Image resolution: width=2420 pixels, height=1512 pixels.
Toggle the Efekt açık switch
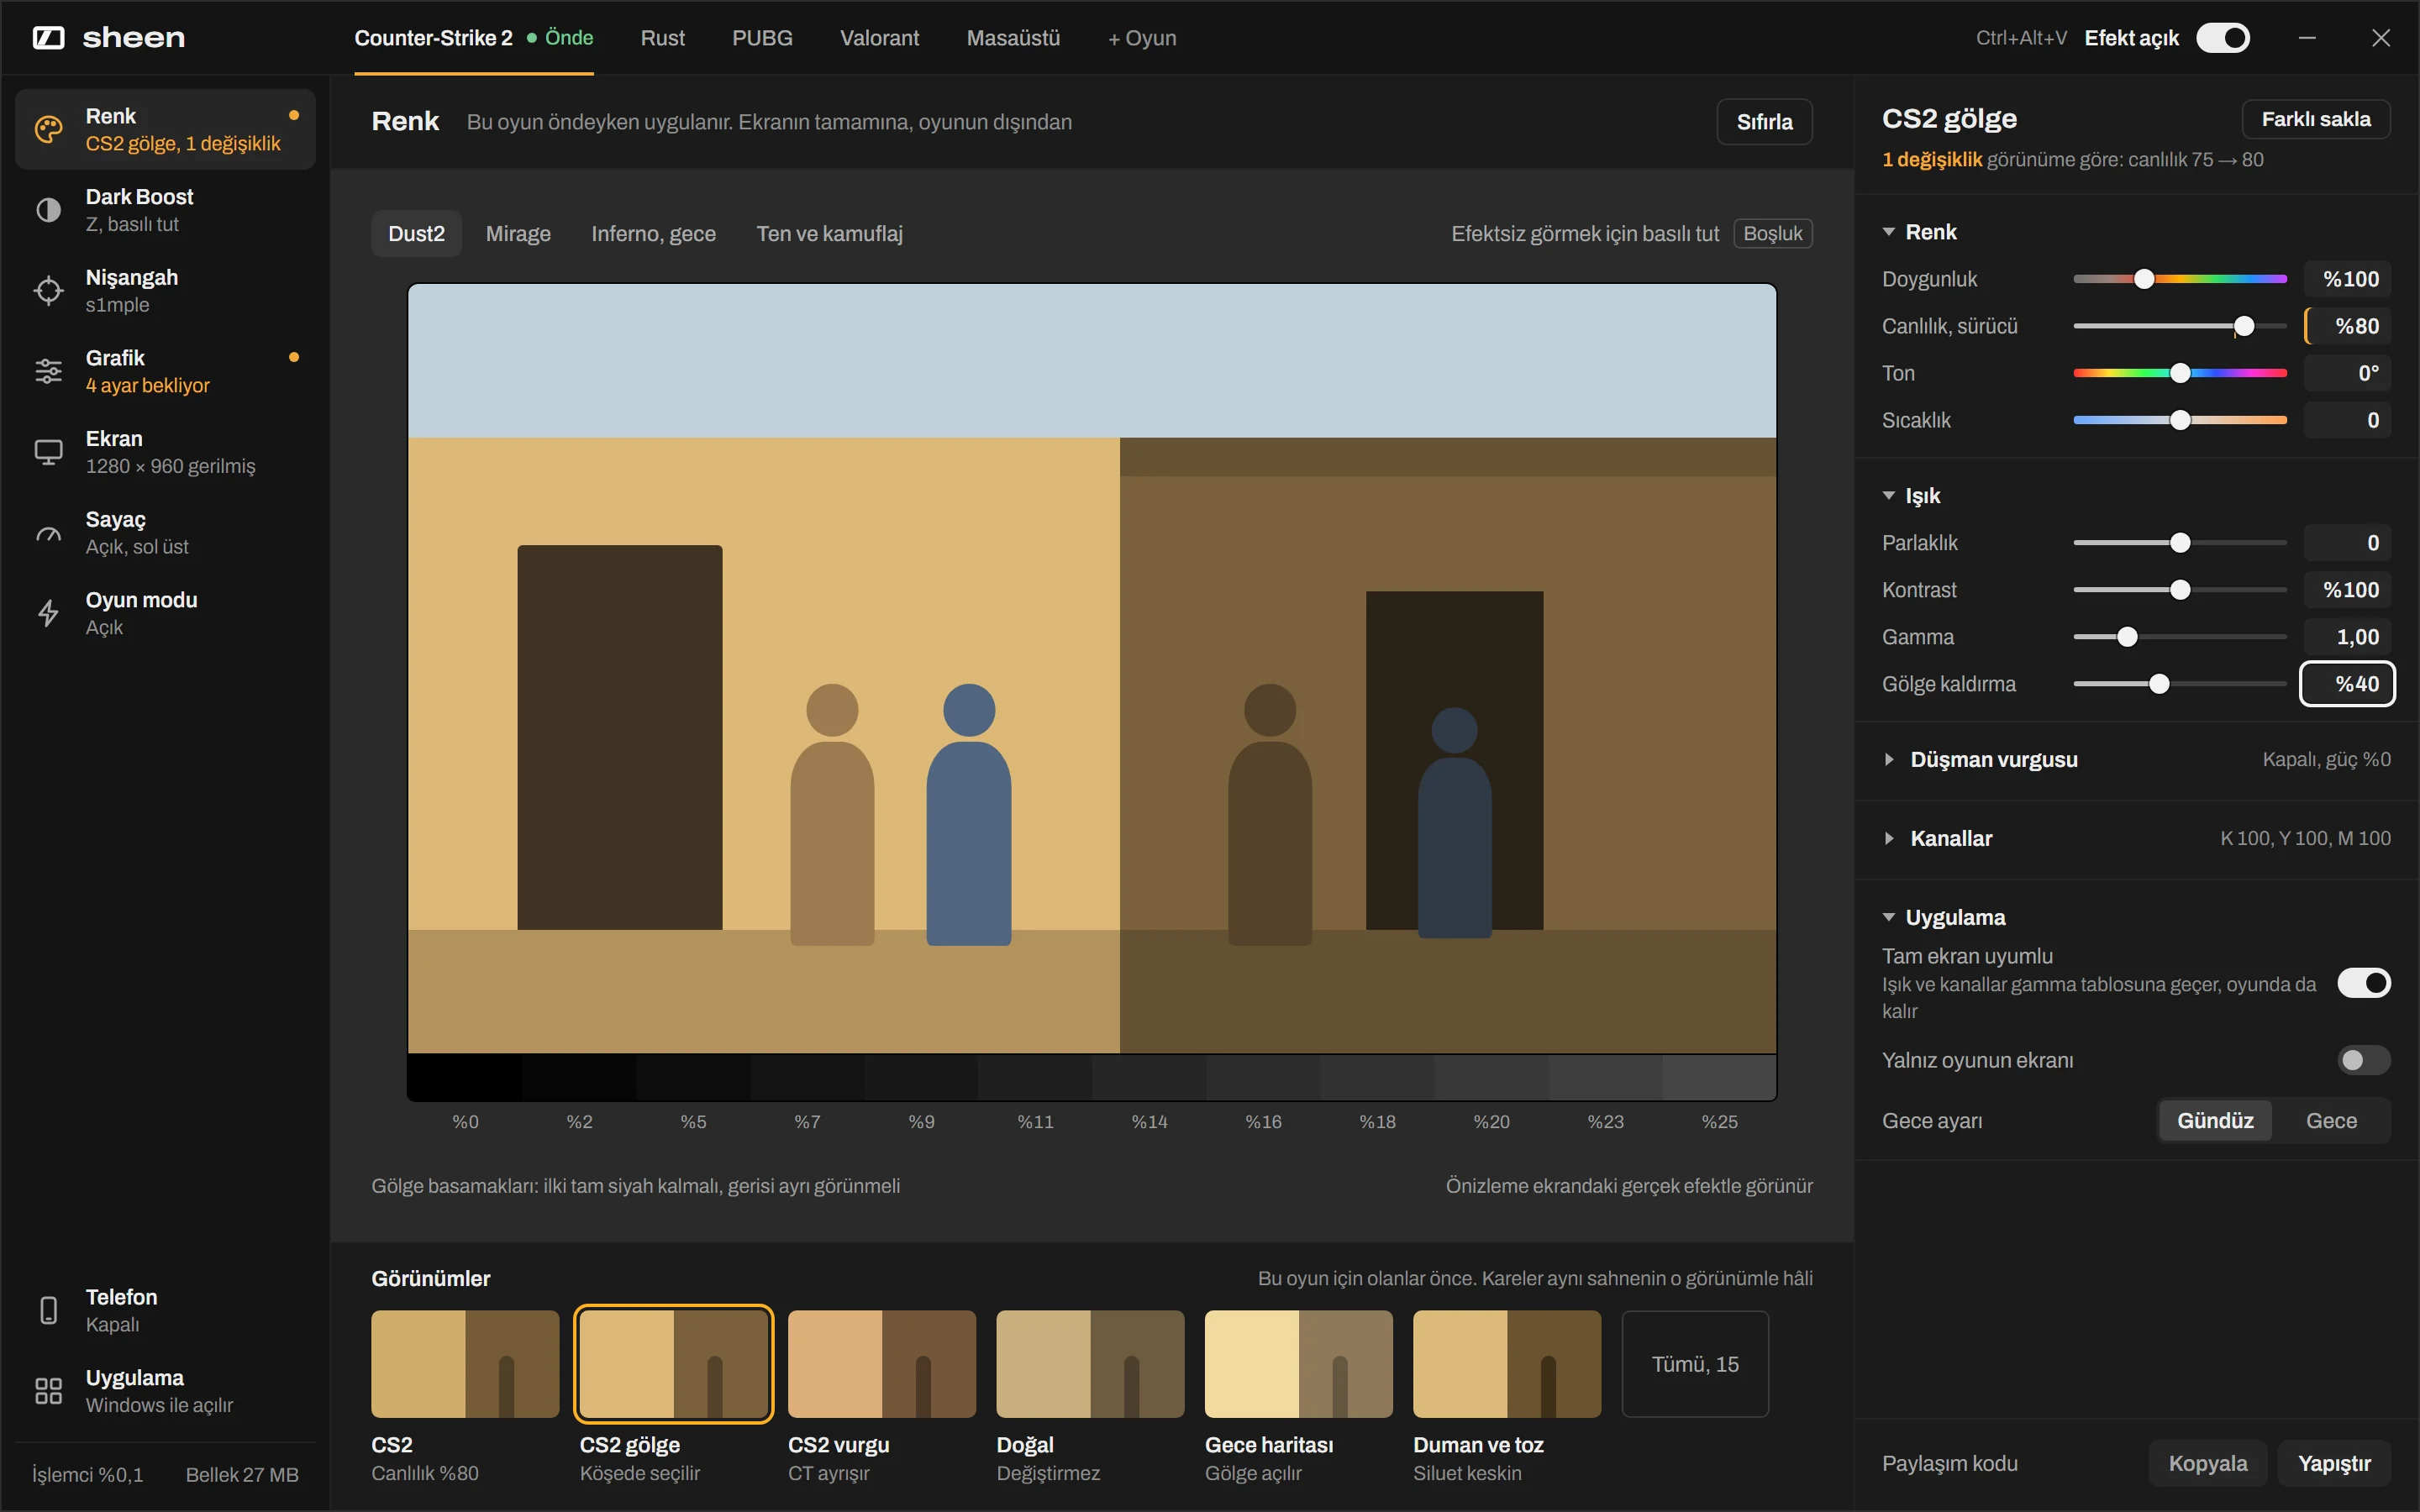pyautogui.click(x=2223, y=38)
